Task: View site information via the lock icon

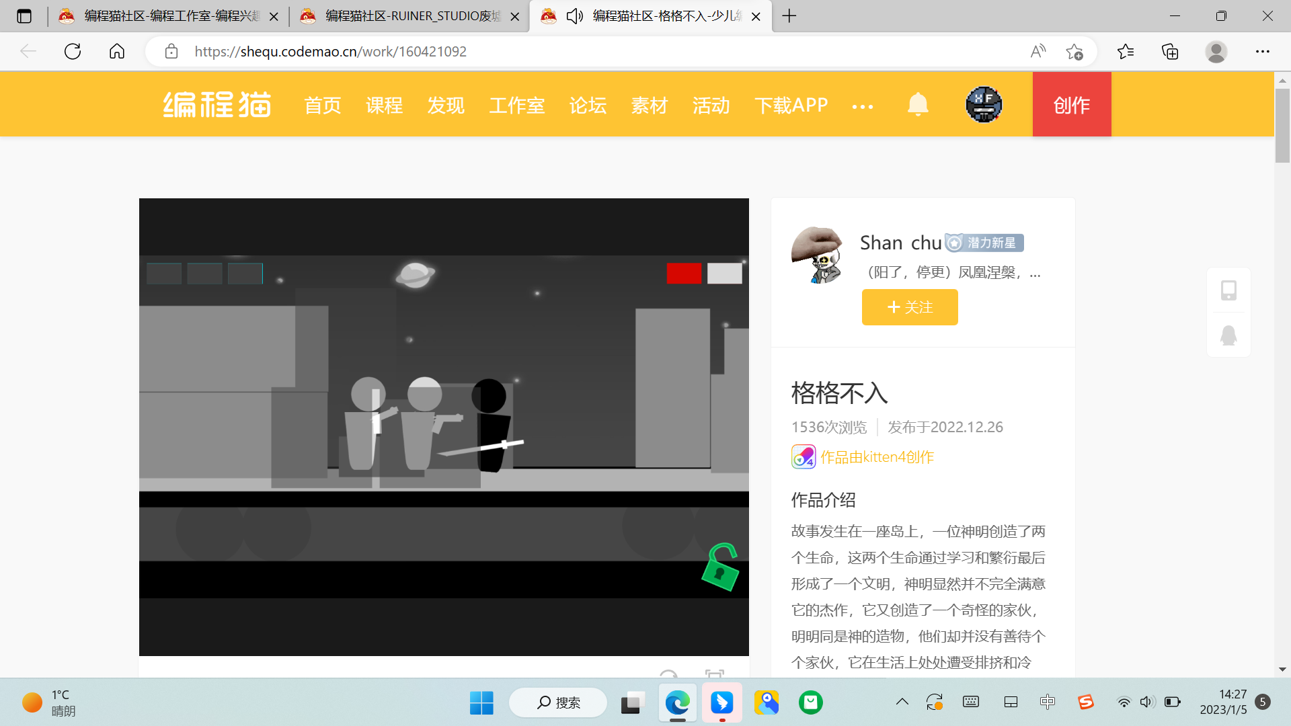Action: point(171,51)
